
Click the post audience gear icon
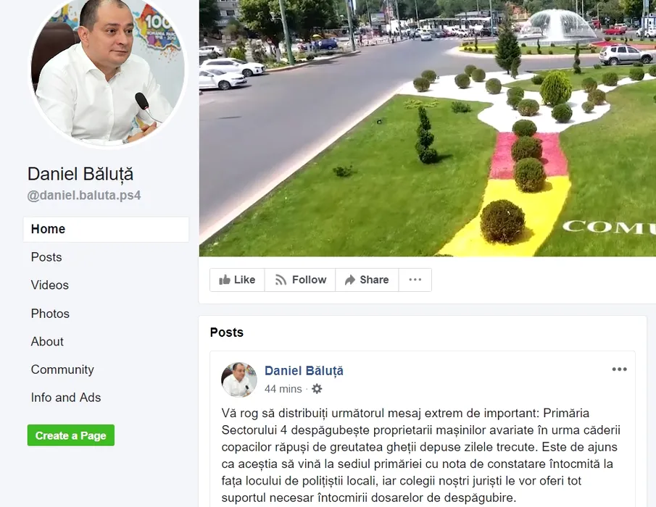click(317, 389)
